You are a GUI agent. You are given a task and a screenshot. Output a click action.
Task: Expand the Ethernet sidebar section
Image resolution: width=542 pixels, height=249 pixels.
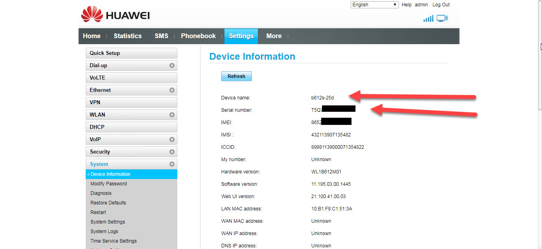(132, 90)
